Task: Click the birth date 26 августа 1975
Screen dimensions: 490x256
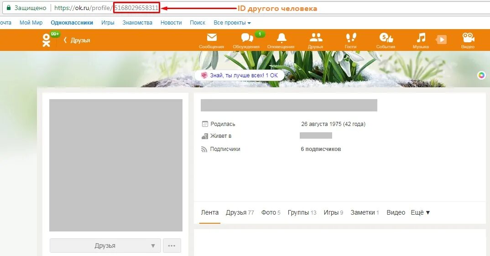Action: click(x=333, y=124)
